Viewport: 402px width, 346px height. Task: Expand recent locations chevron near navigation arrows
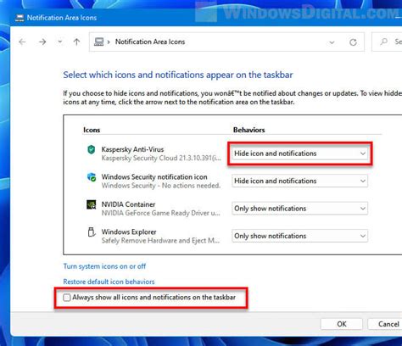click(60, 42)
